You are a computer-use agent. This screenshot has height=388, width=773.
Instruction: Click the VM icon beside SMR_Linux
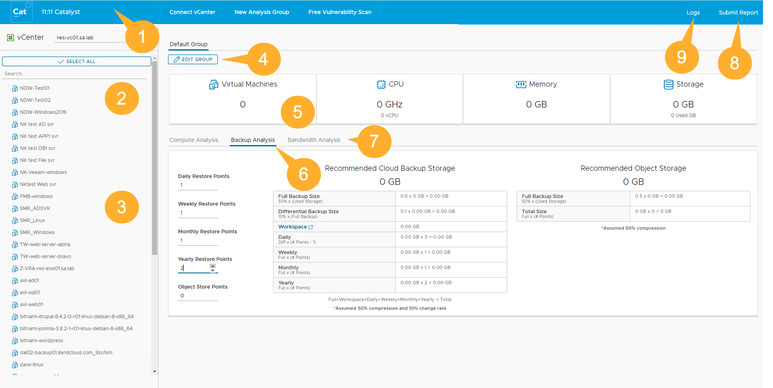[x=15, y=221]
